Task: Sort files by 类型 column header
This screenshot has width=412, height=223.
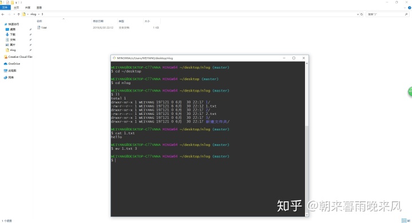Action: pyautogui.click(x=121, y=21)
